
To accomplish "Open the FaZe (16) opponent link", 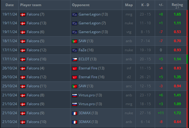I will [86, 50].
